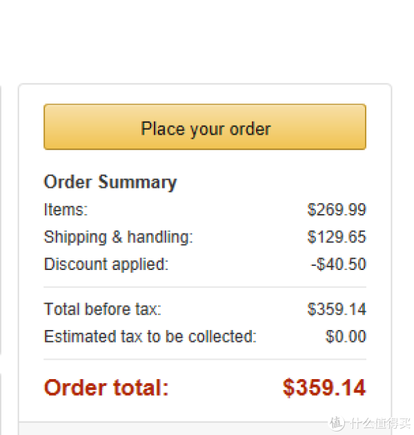Click the 什么值得买 watermark text
This screenshot has height=435, width=414.
(380, 424)
